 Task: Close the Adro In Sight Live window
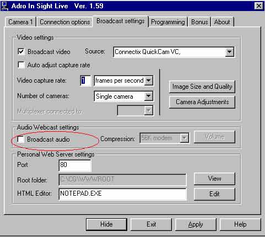[x=258, y=6]
